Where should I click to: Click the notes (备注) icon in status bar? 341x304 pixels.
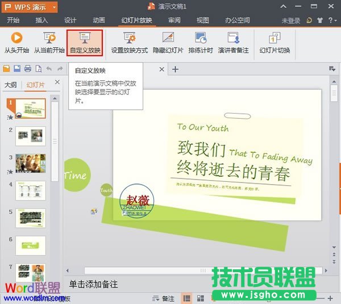(164, 298)
